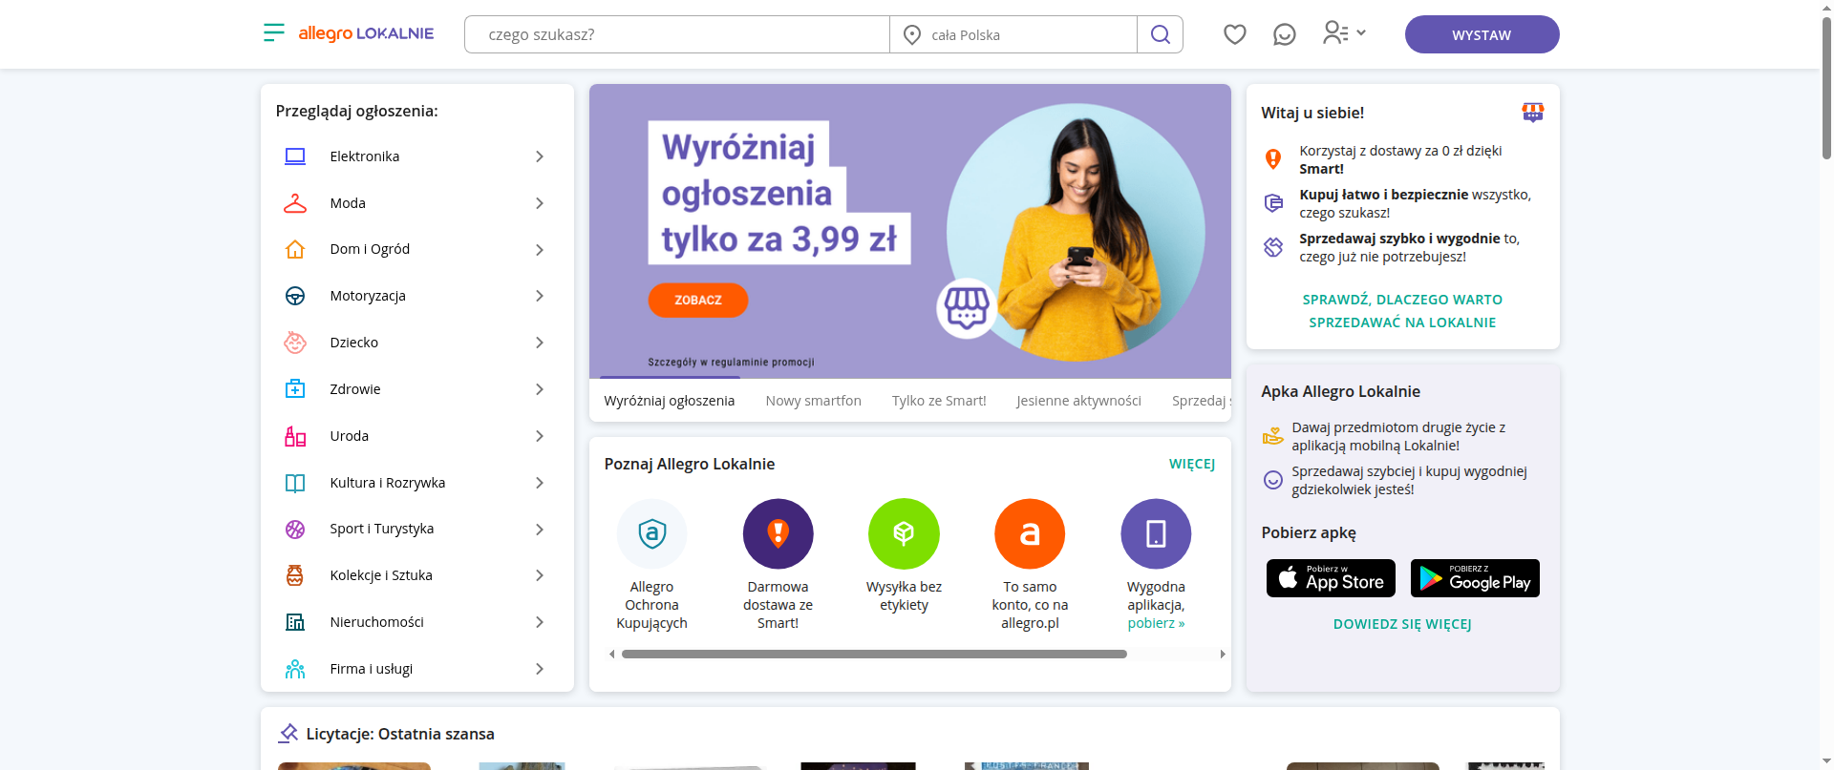Click the Elektronika laptop icon
1834x770 pixels.
tap(295, 156)
